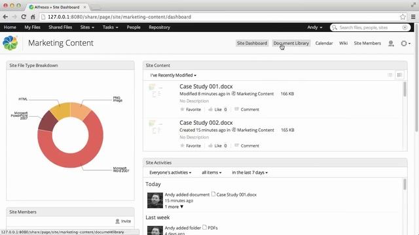Open the Everyone's activities filter
This screenshot has height=235, width=419.
170,172
